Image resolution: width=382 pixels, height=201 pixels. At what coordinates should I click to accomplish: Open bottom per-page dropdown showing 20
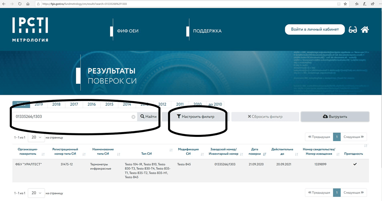pyautogui.click(x=36, y=193)
